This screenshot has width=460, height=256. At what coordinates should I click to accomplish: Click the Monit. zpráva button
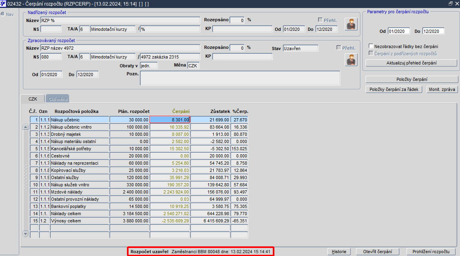[442, 89]
